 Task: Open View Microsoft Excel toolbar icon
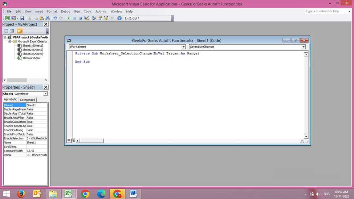pos(8,18)
